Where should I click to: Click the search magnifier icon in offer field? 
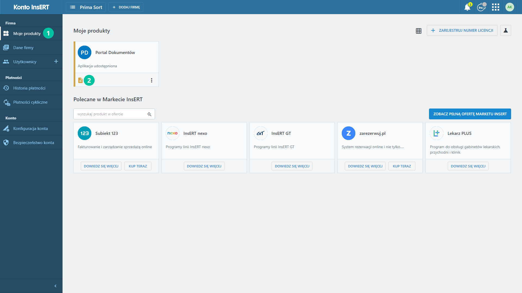coord(149,114)
